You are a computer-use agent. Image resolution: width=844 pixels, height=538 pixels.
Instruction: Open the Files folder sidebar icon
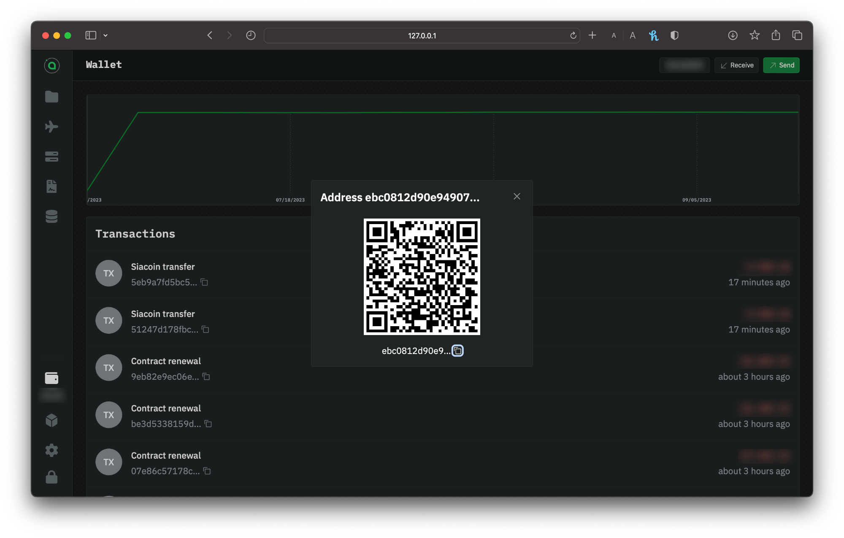pyautogui.click(x=51, y=97)
